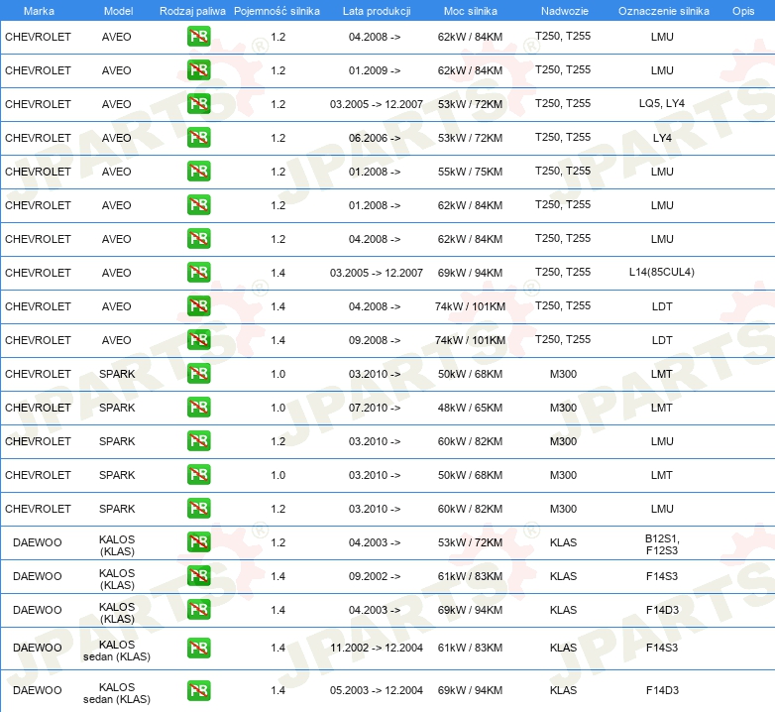Screen dimensions: 775x712
Task: Click 'KLAS' body in the B12S1, F12S3 row
Action: 563,542
